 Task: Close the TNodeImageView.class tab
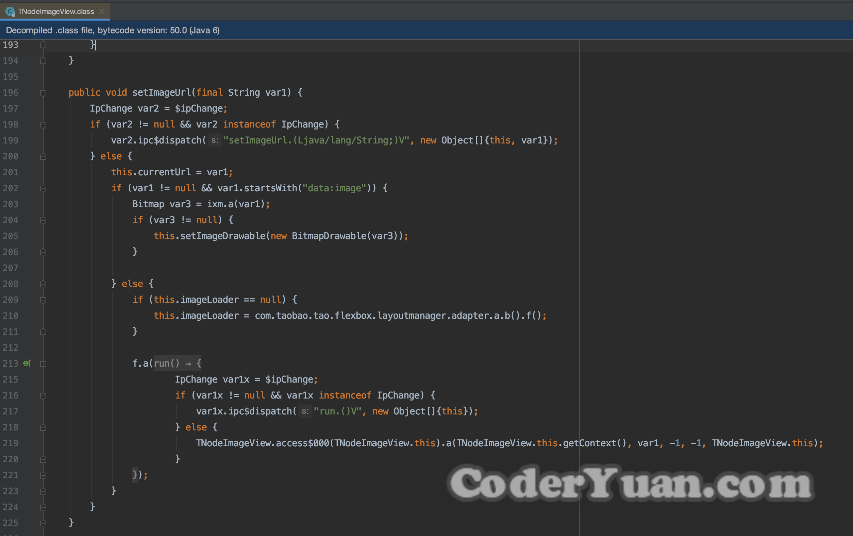[x=102, y=11]
